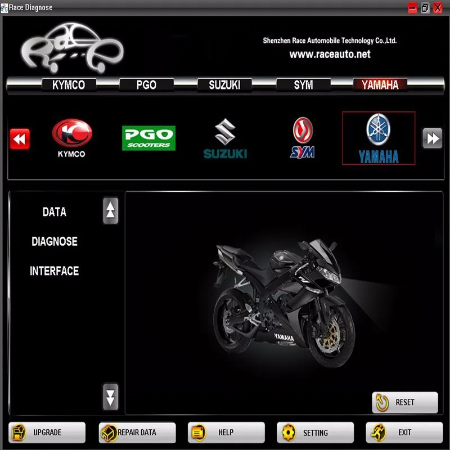Click the Yamaha motorcycle image
The image size is (450, 450).
[284, 303]
